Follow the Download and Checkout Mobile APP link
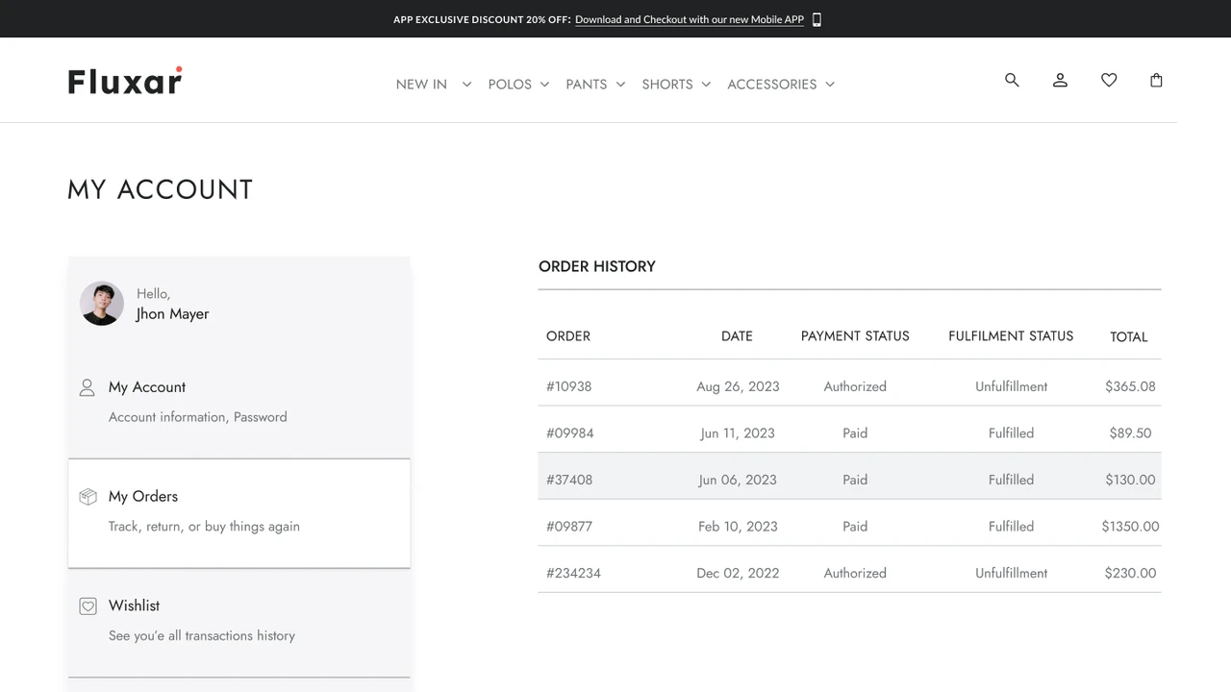The height and width of the screenshot is (692, 1231). [690, 19]
